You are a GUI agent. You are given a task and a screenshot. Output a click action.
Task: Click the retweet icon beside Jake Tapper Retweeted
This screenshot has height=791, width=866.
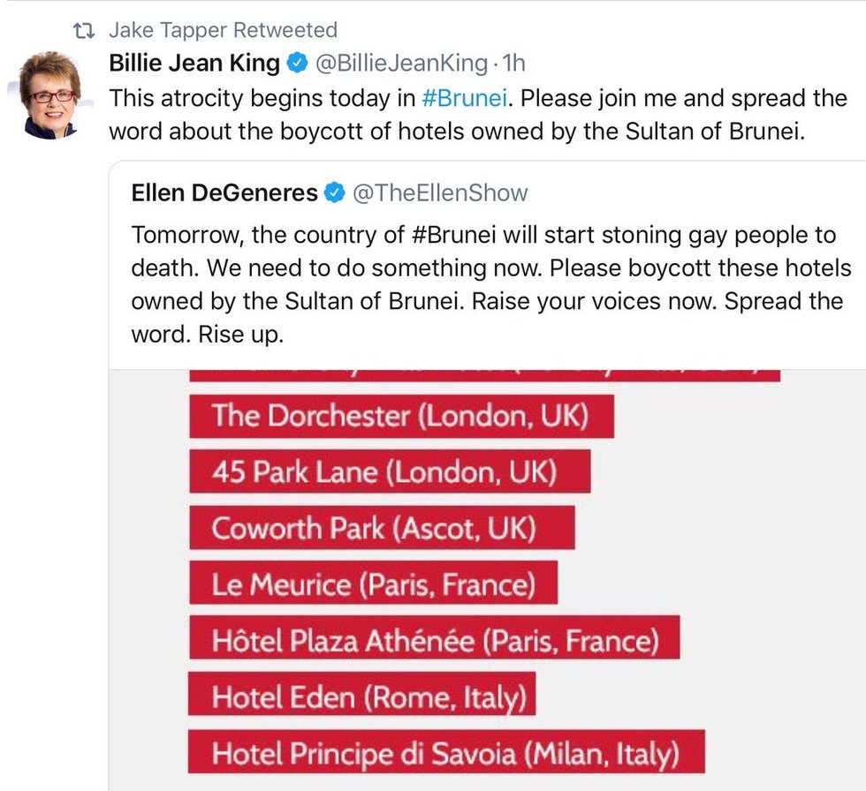[85, 31]
